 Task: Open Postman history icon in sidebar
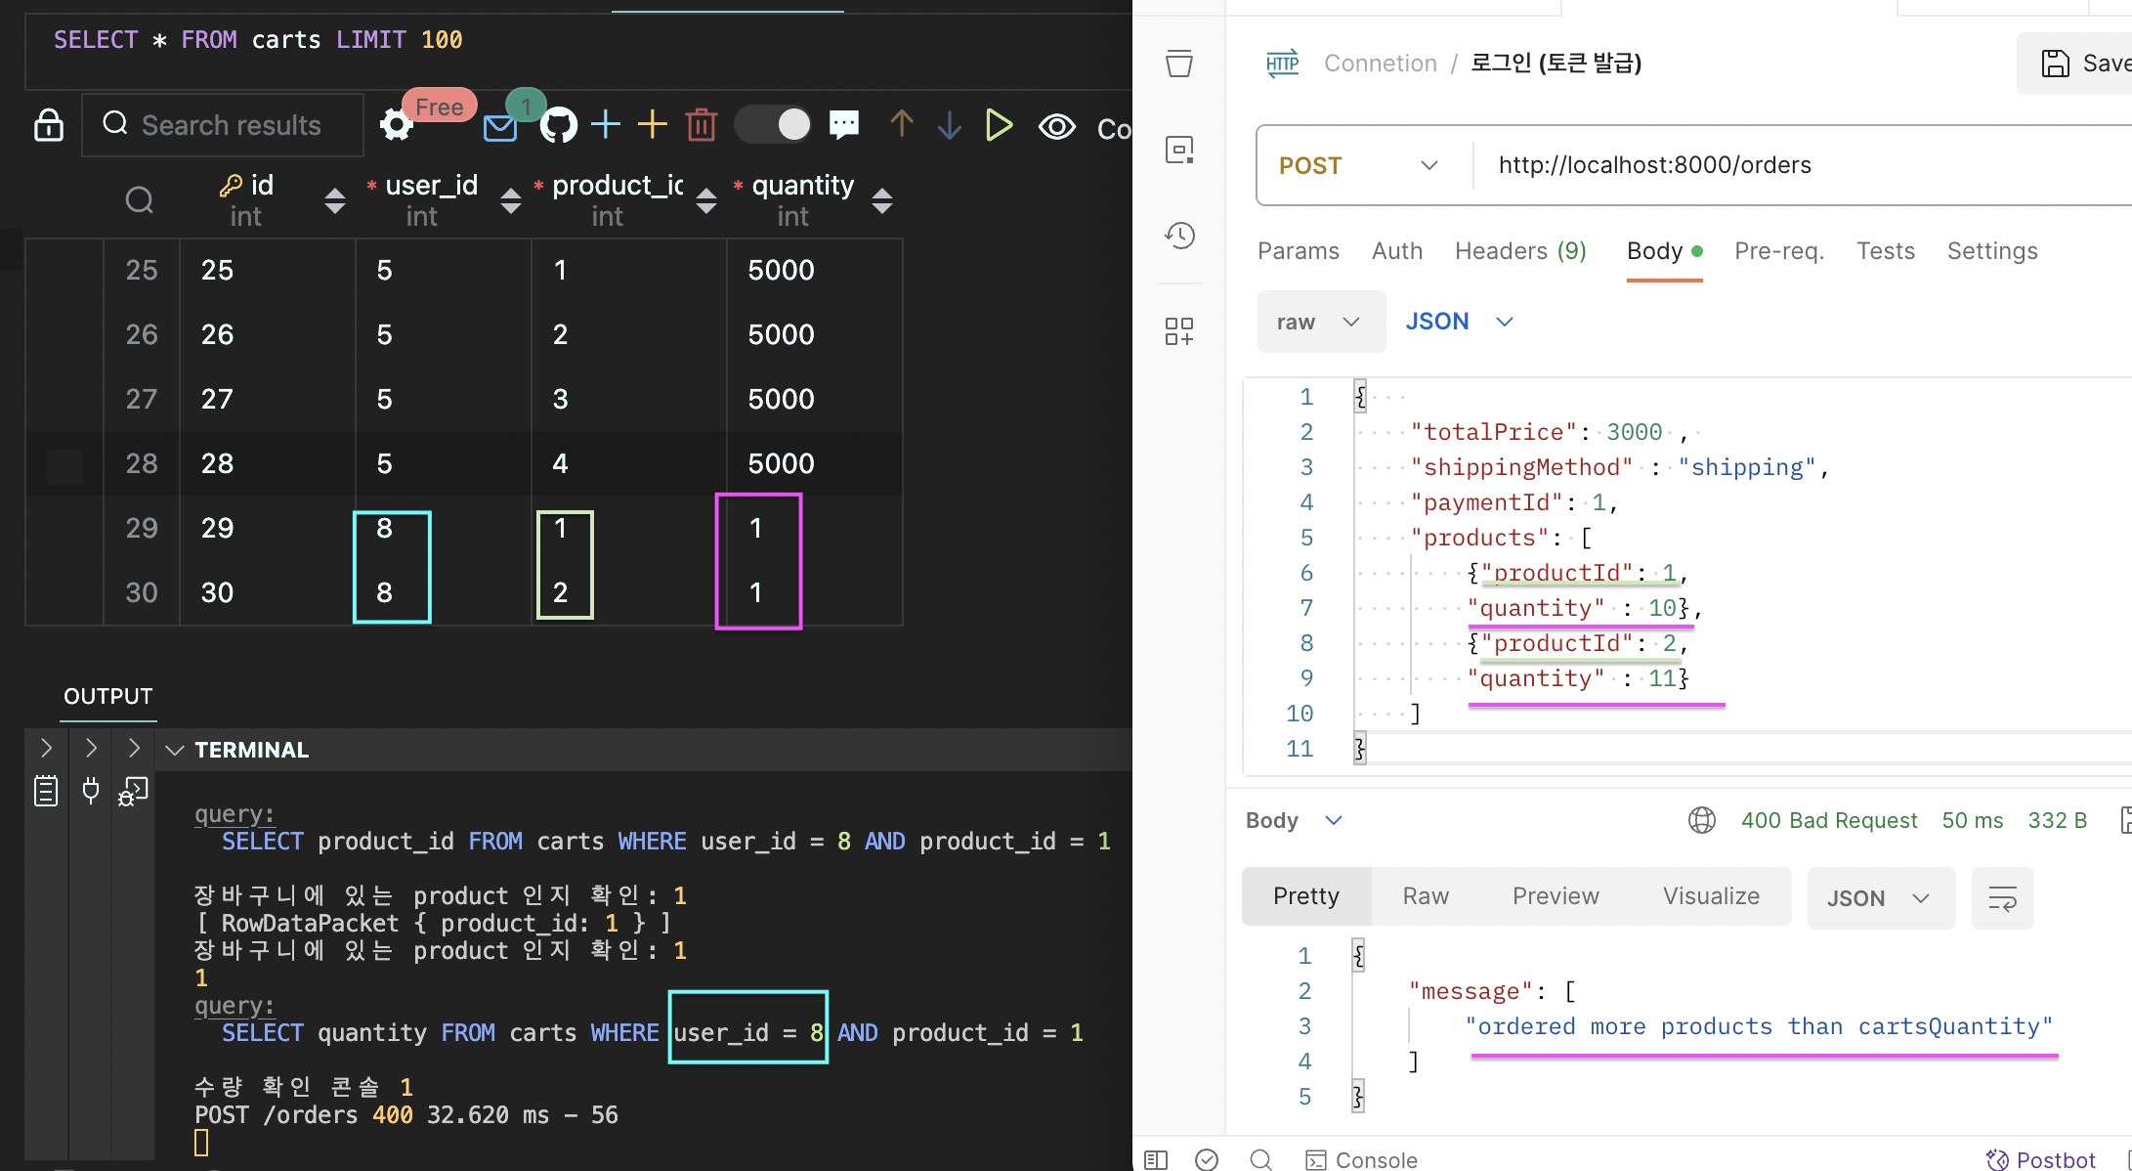click(x=1179, y=236)
